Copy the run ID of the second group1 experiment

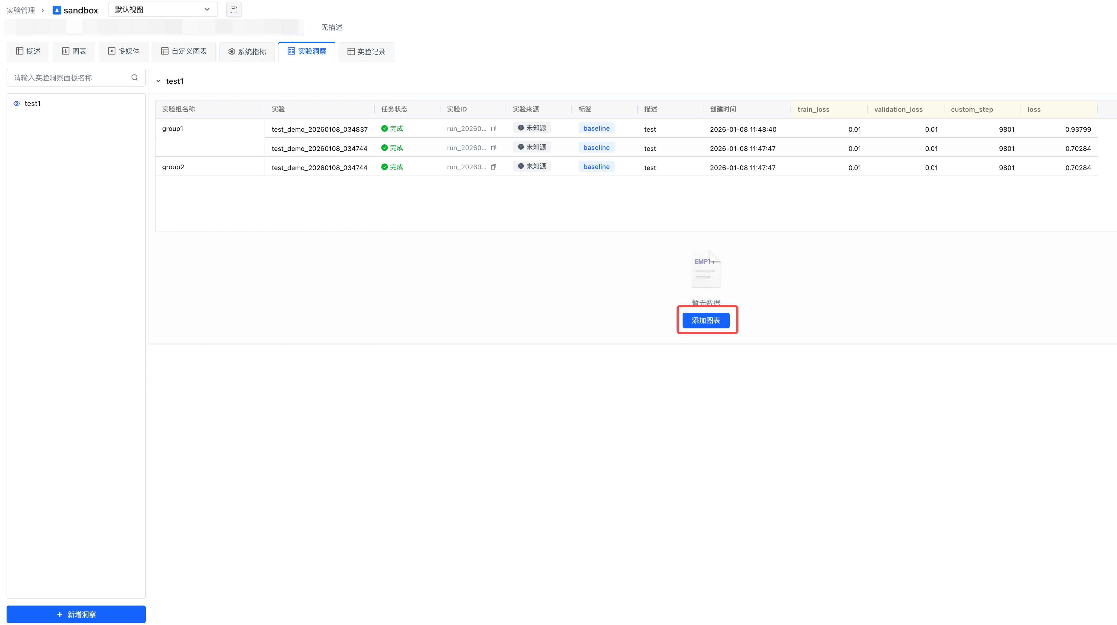[x=494, y=148]
